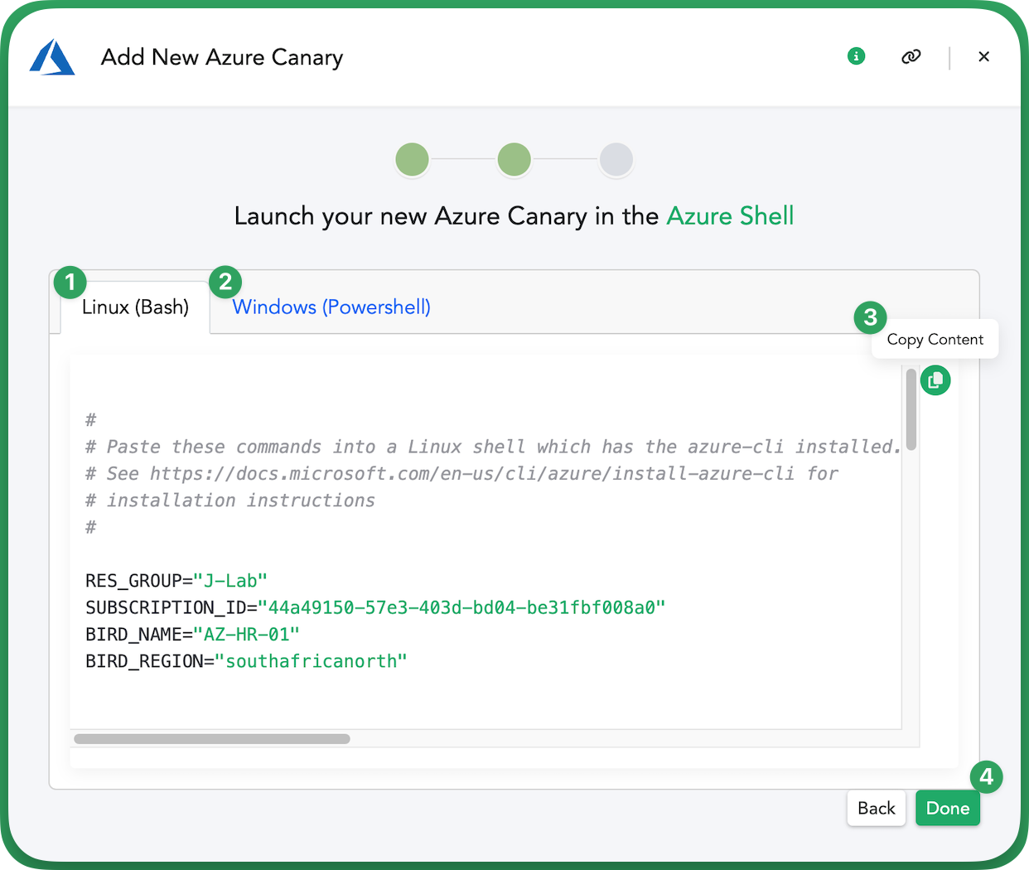Click the vertical scrollbar thumb of code box
The width and height of the screenshot is (1029, 870).
click(x=911, y=409)
